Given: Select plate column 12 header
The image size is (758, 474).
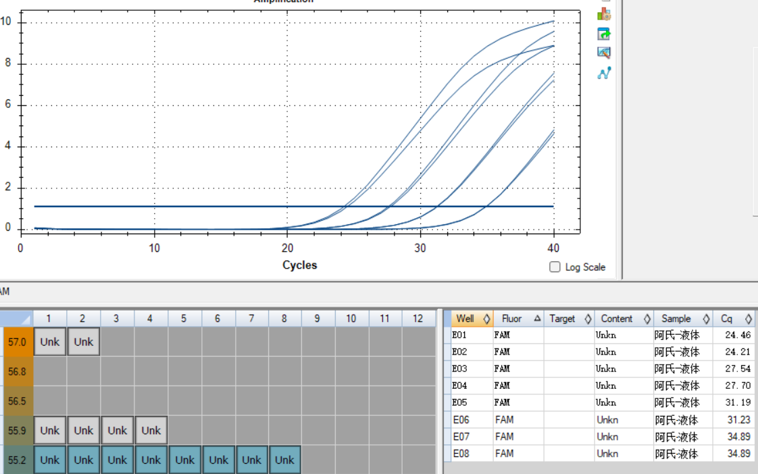Looking at the screenshot, I should point(419,319).
